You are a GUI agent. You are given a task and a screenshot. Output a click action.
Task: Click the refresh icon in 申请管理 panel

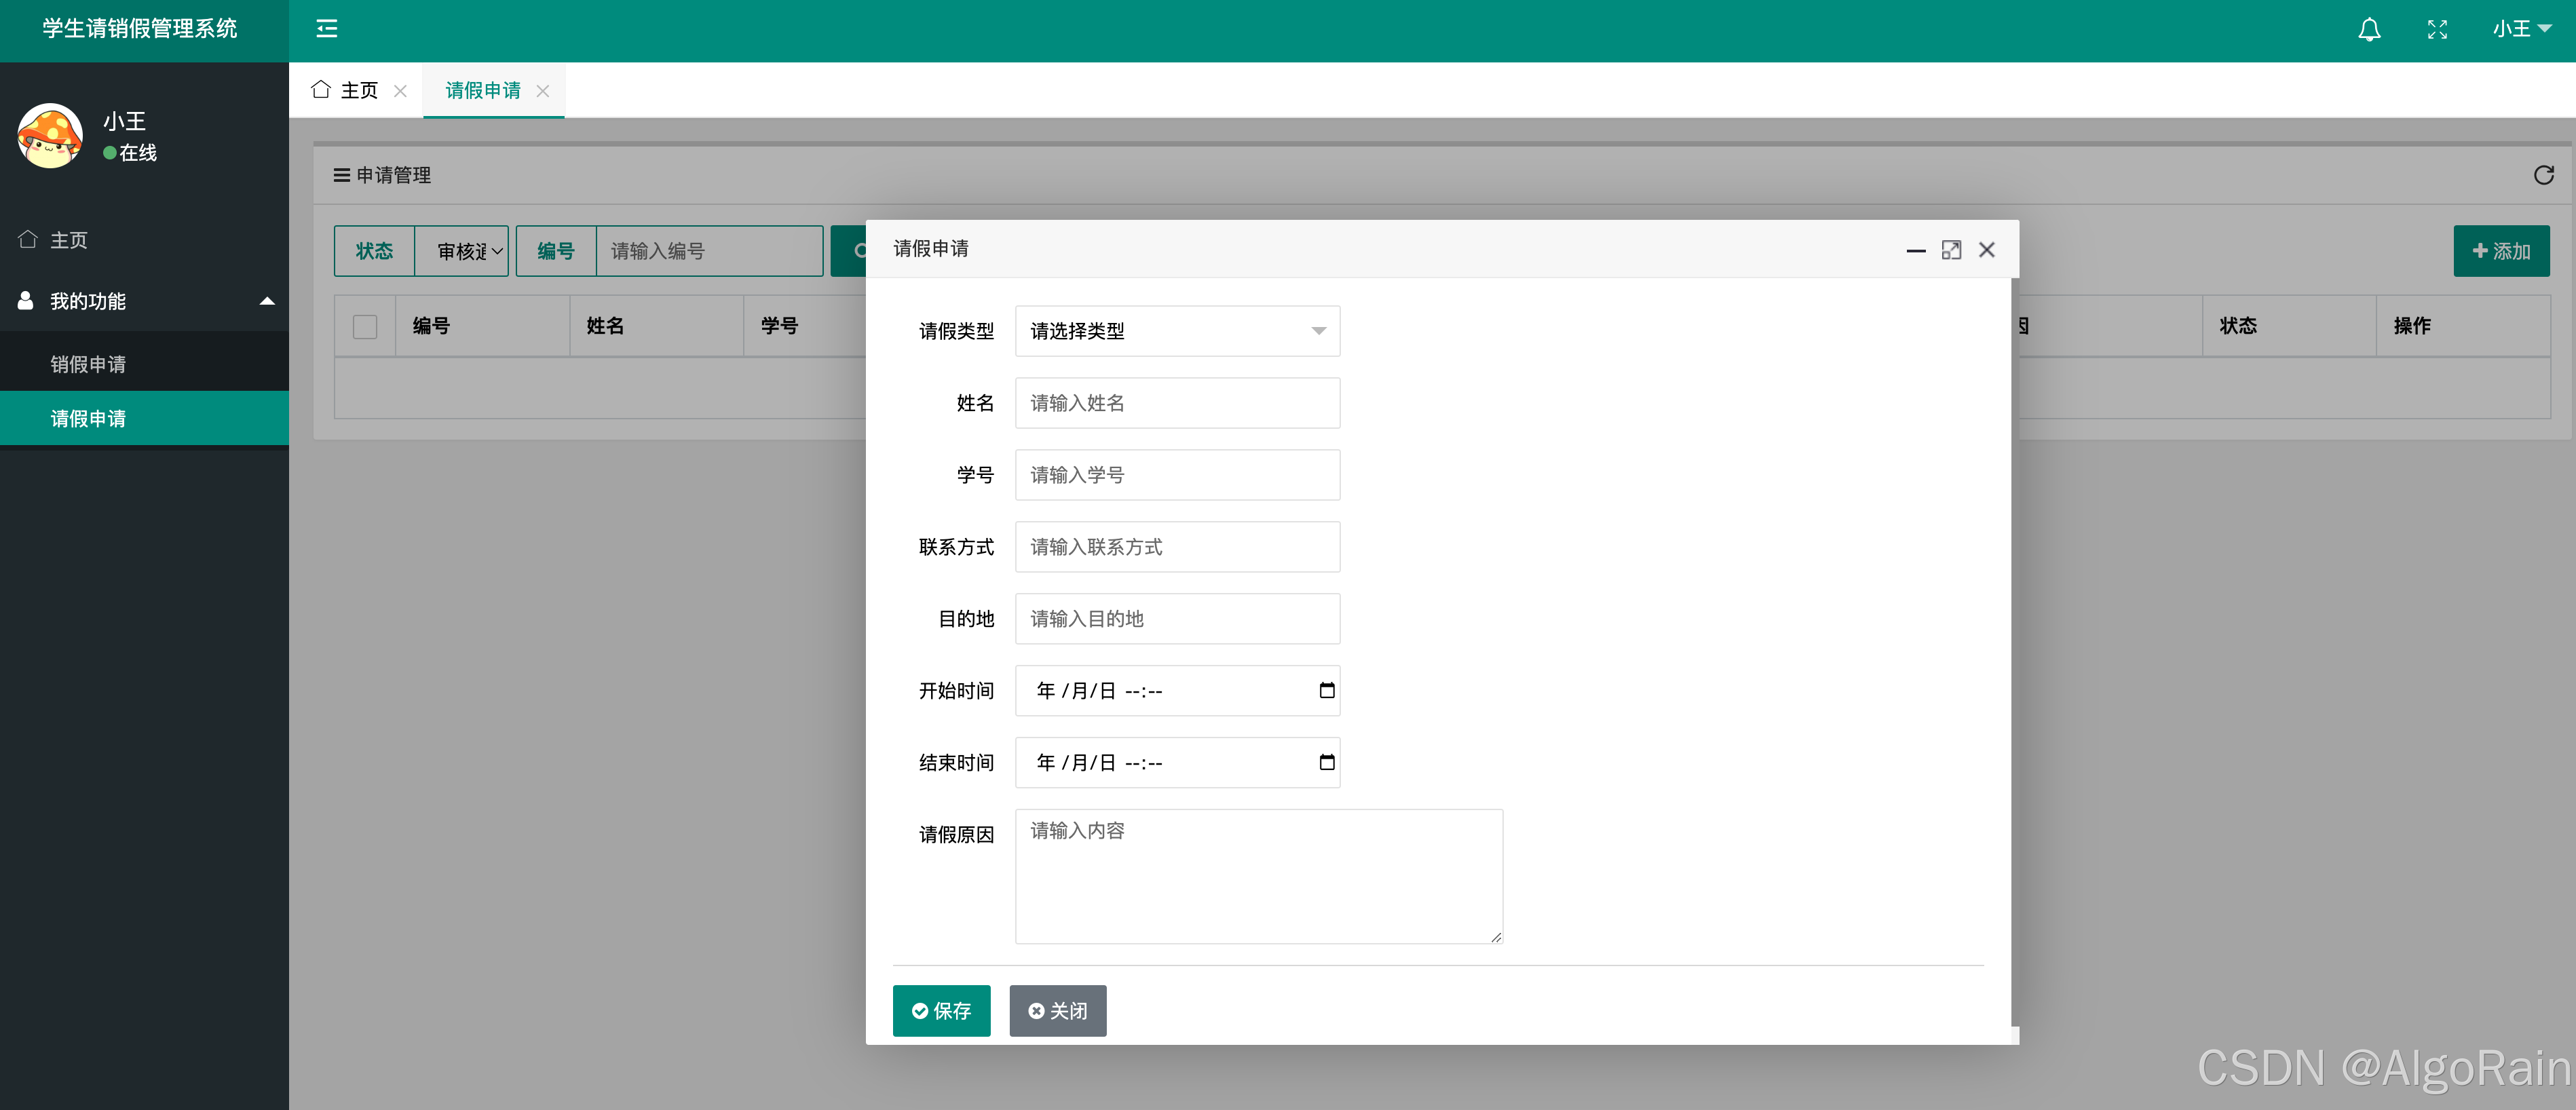pyautogui.click(x=2543, y=175)
